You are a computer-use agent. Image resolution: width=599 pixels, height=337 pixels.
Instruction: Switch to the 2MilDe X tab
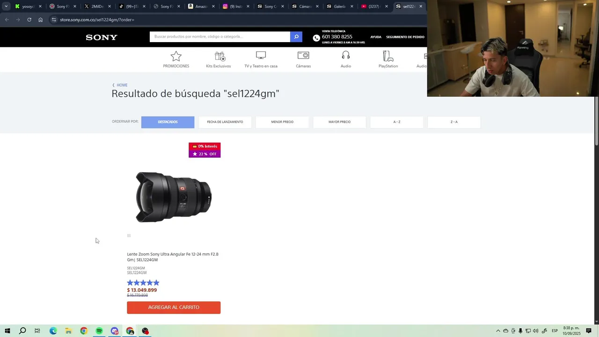pos(97,7)
